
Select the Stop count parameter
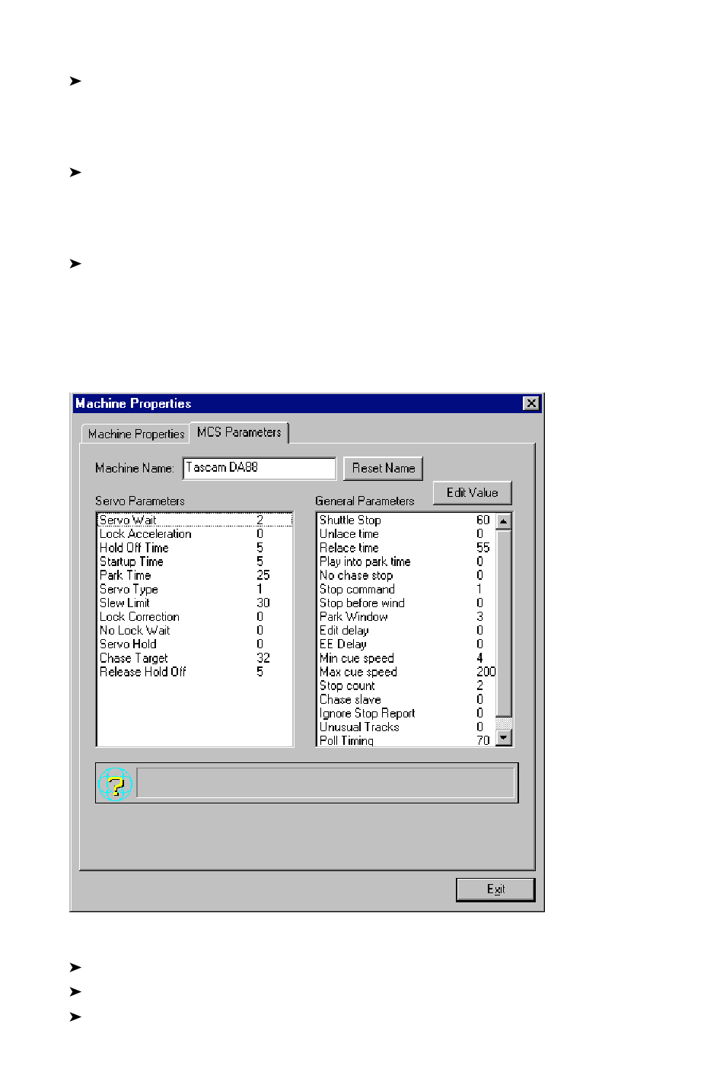point(406,686)
